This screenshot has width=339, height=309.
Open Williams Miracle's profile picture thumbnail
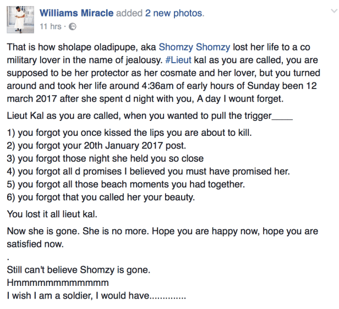coord(20,19)
